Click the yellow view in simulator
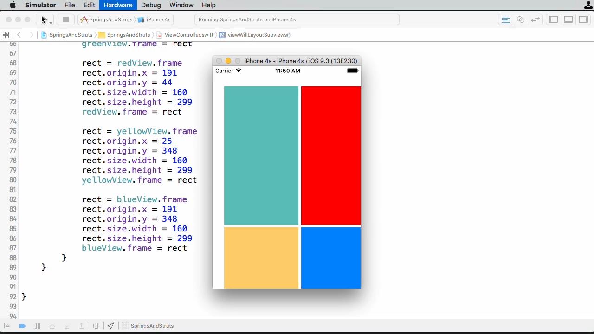Screen dimensions: 594x334 (261, 258)
